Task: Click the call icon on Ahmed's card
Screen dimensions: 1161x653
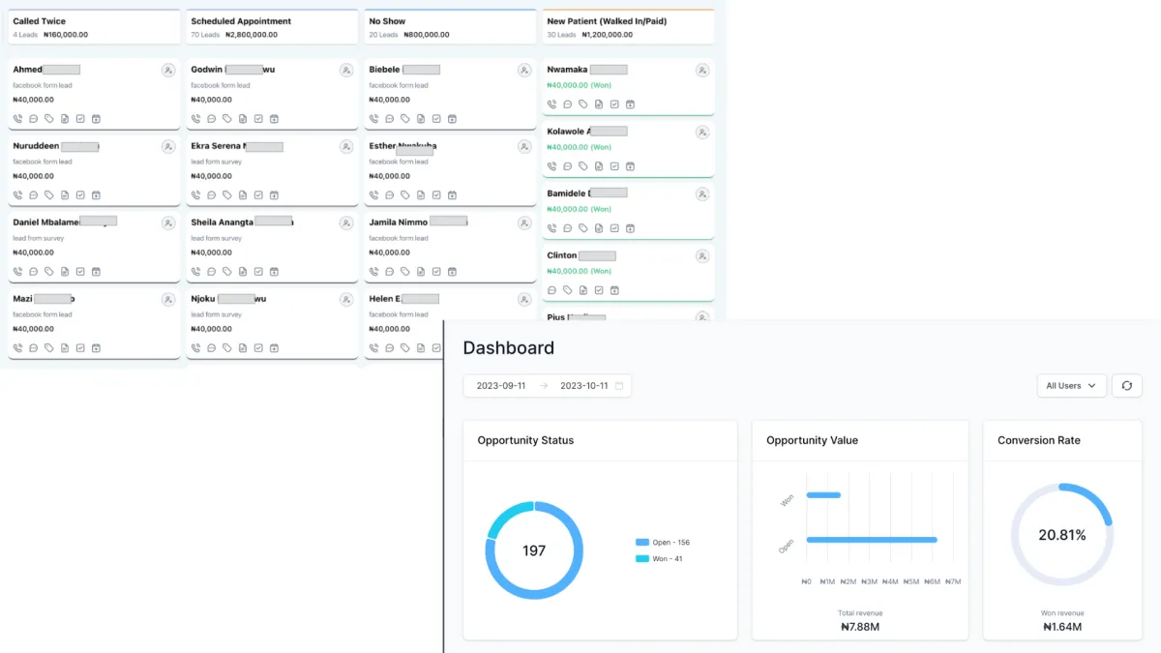Action: [17, 119]
